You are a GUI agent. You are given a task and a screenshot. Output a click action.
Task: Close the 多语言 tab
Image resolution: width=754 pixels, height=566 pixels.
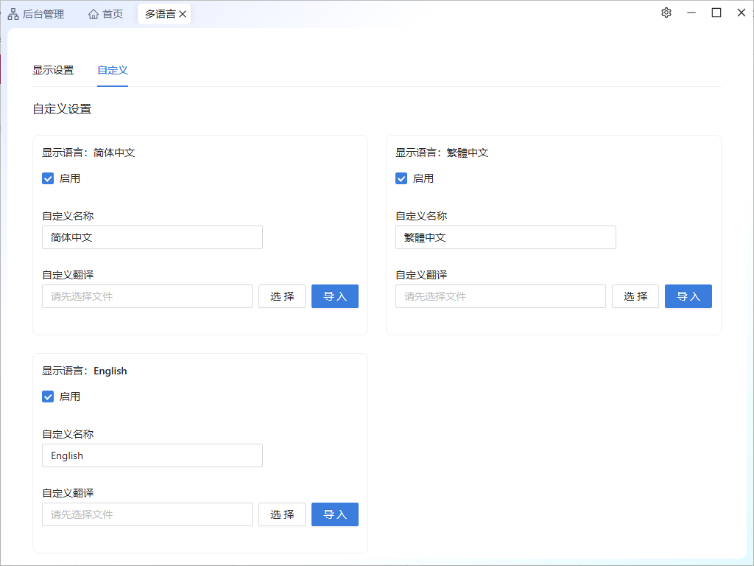pyautogui.click(x=183, y=14)
